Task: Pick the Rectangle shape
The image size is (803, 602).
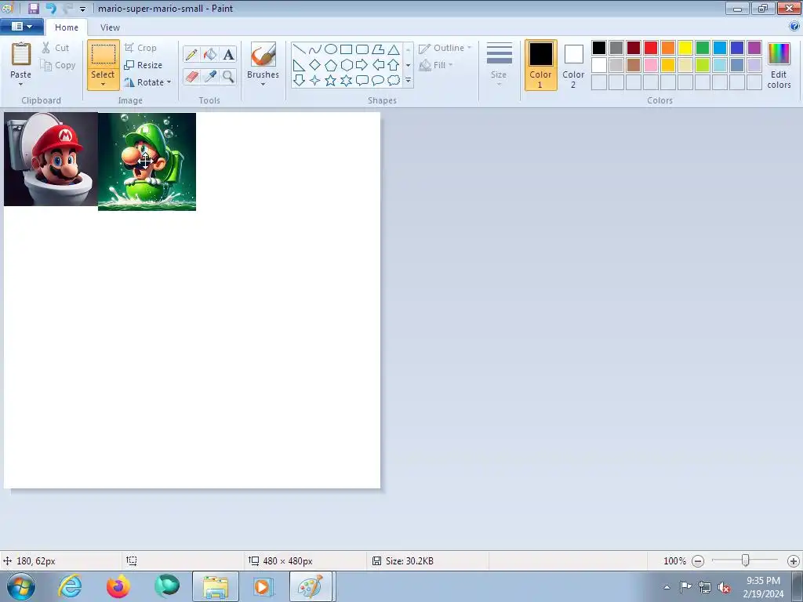Action: point(346,49)
